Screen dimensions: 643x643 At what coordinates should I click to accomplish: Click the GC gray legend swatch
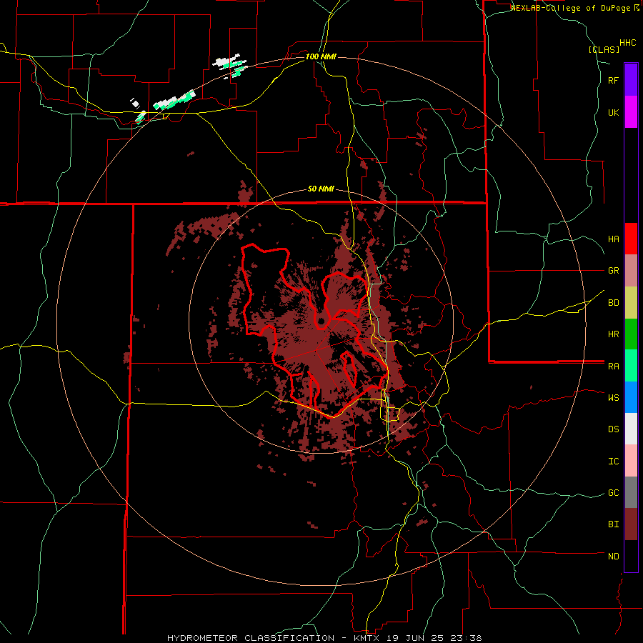631,492
